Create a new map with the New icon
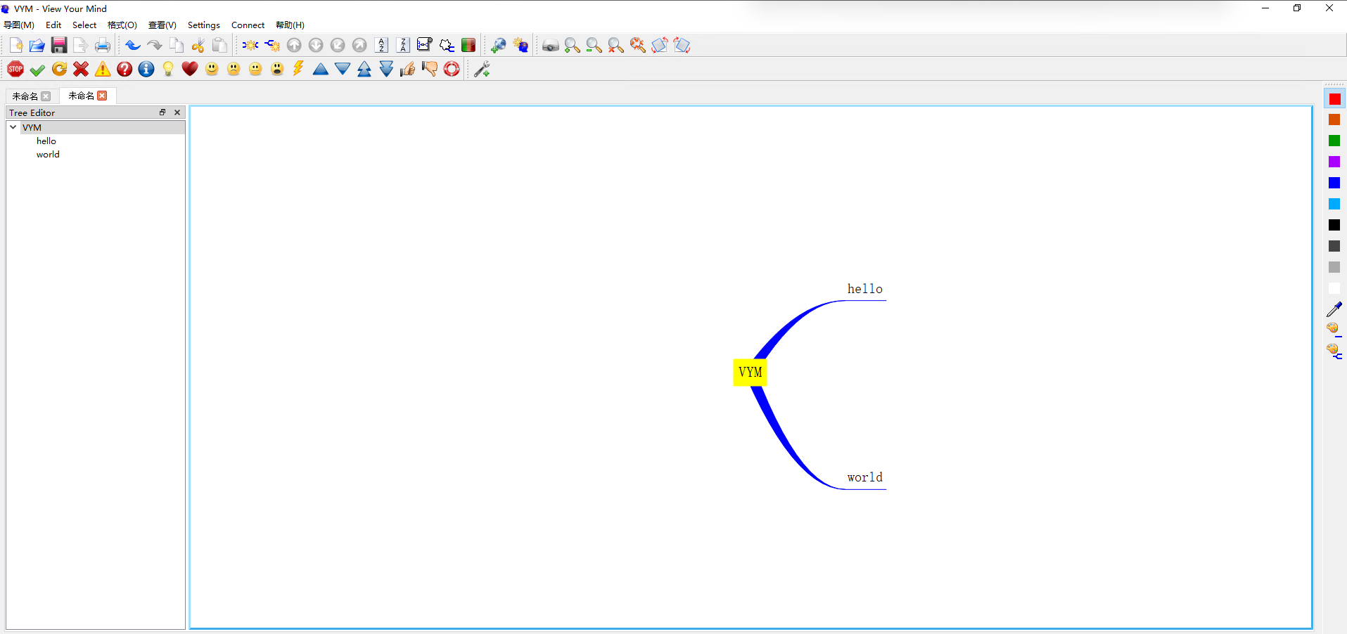The image size is (1347, 634). [15, 46]
